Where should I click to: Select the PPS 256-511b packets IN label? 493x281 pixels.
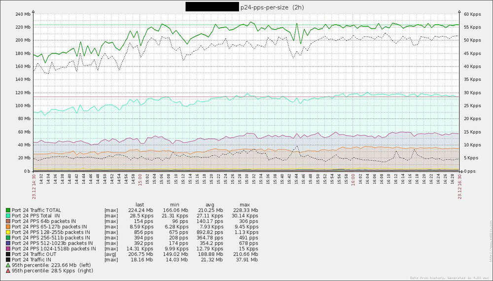tap(51, 238)
